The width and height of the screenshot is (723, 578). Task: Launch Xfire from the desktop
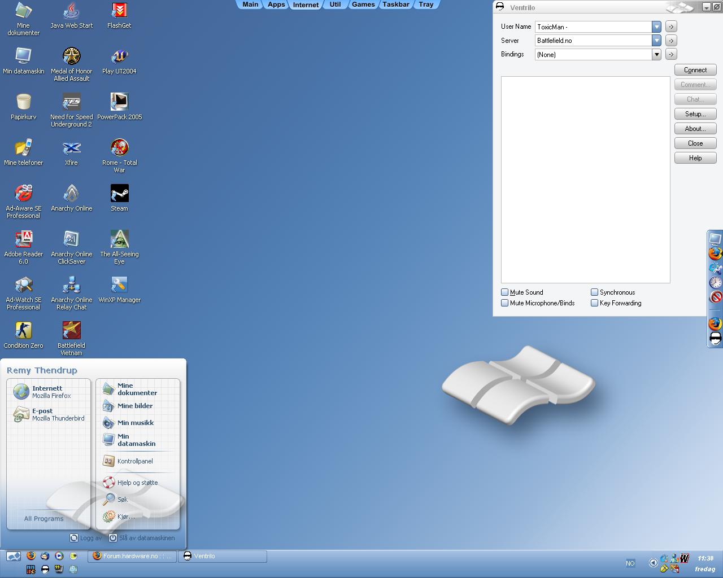[71, 152]
